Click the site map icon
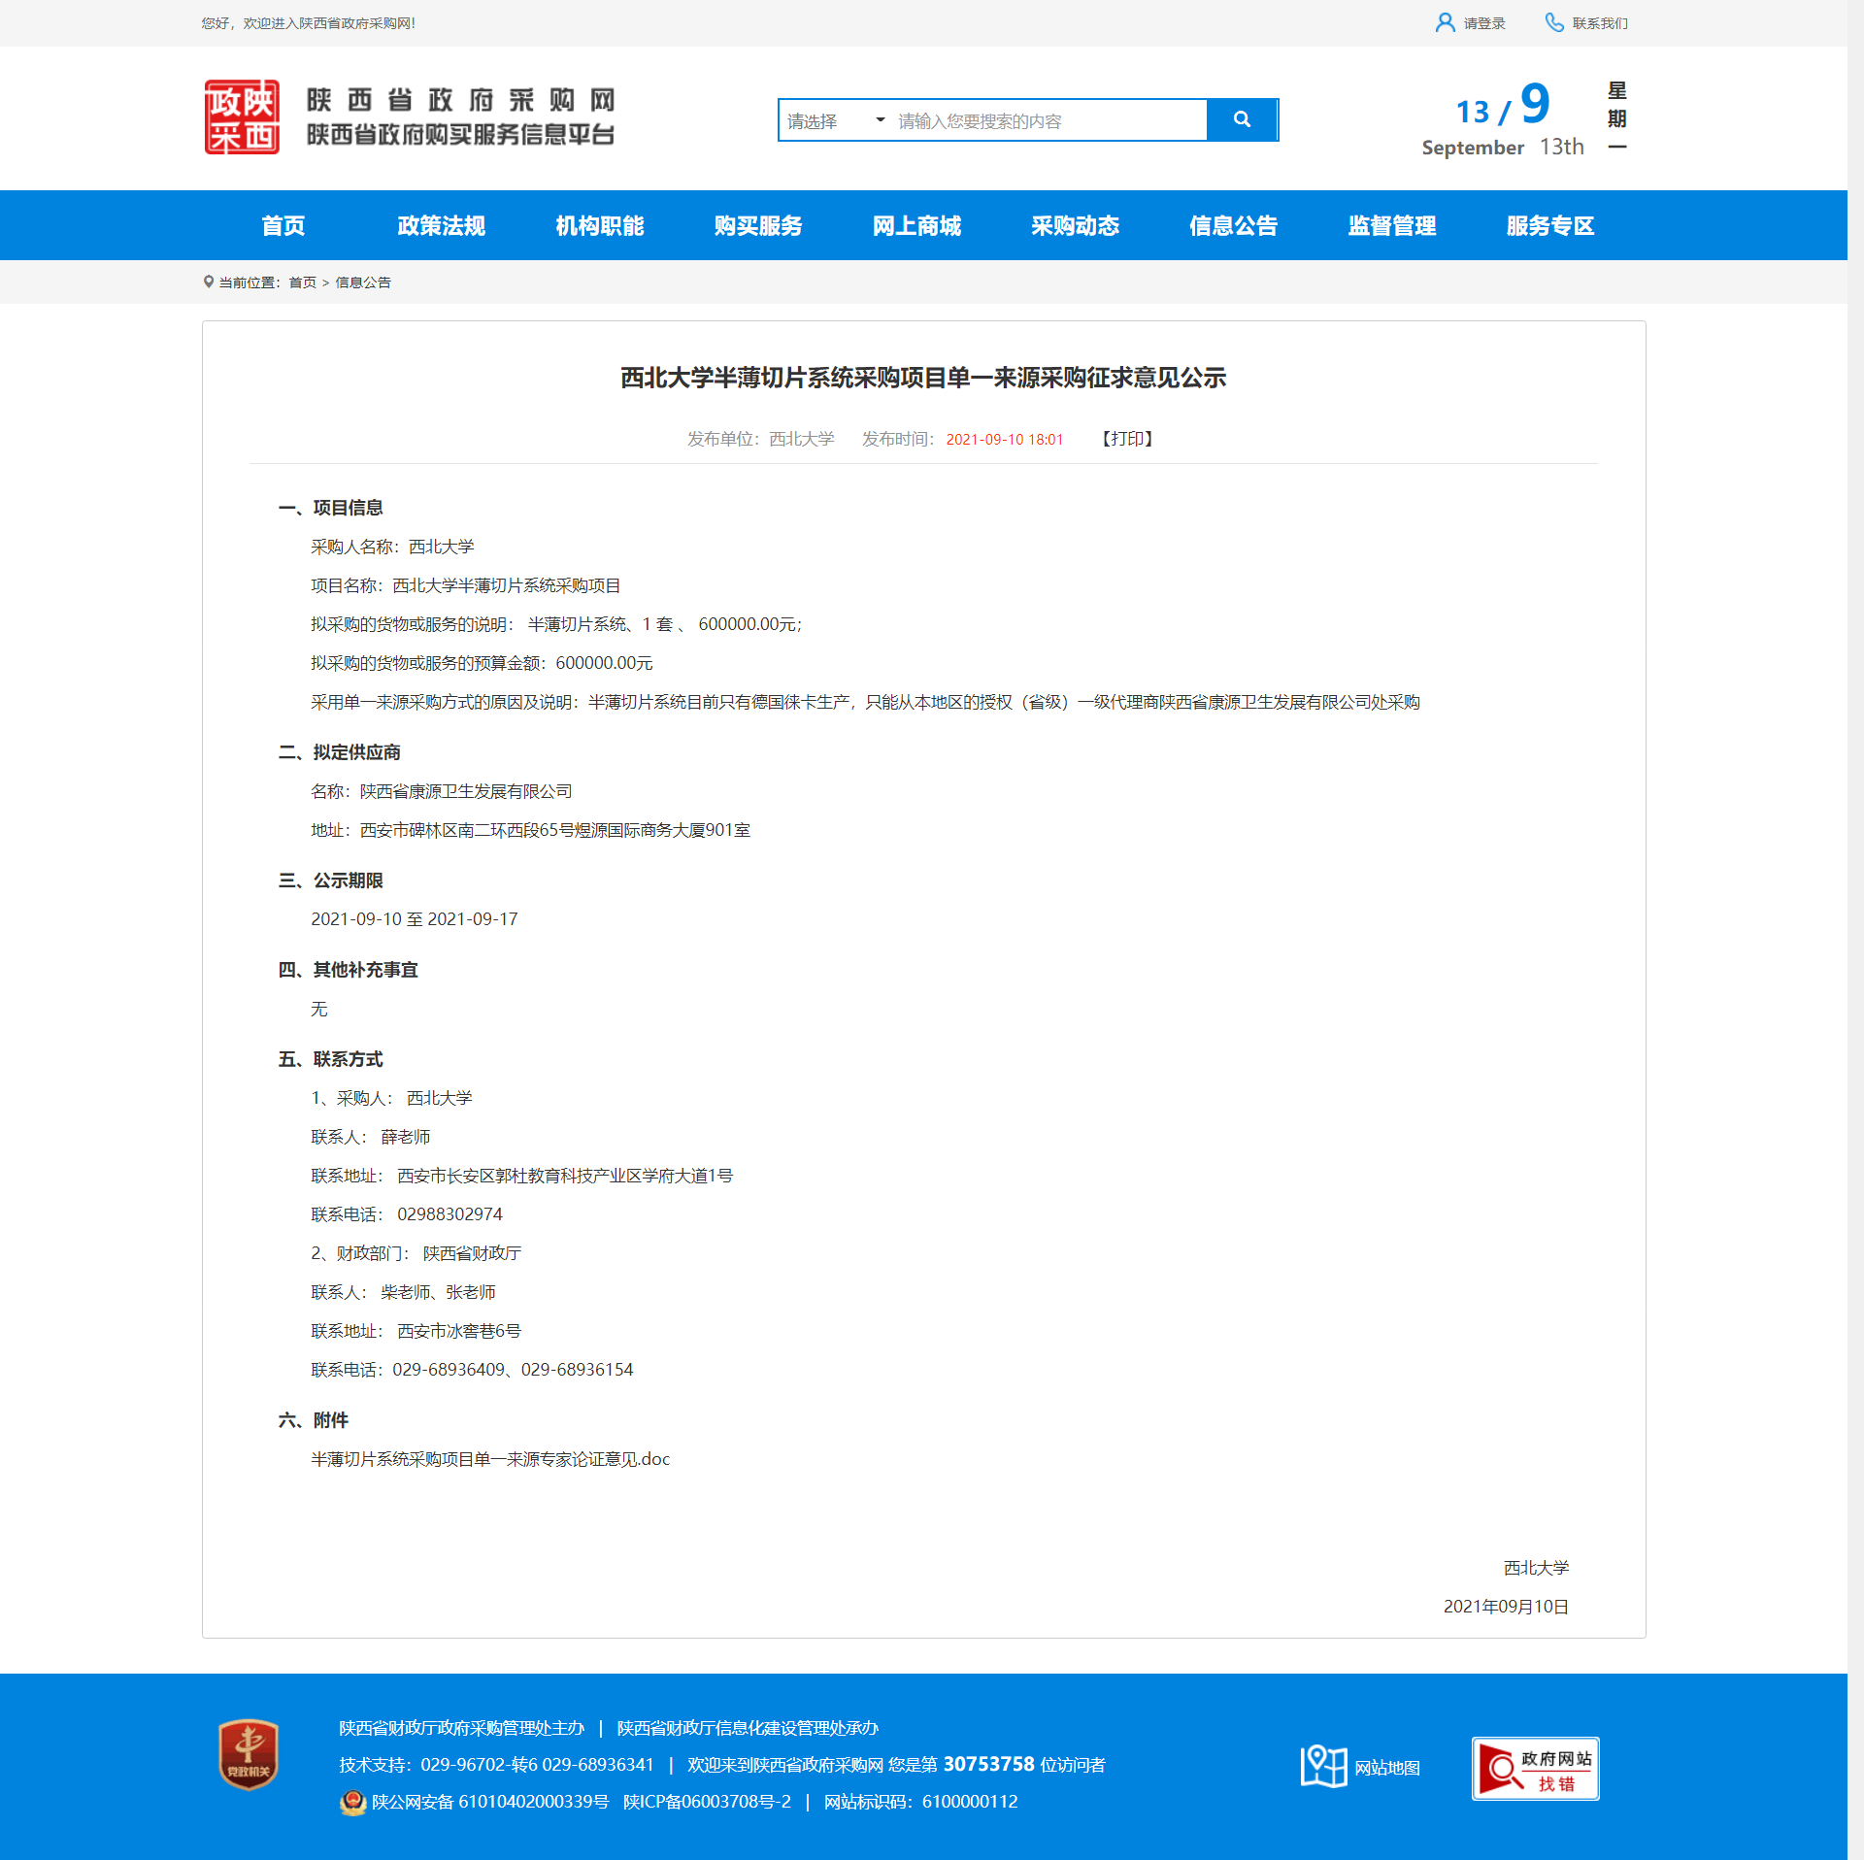Image resolution: width=1864 pixels, height=1860 pixels. pyautogui.click(x=1322, y=1766)
